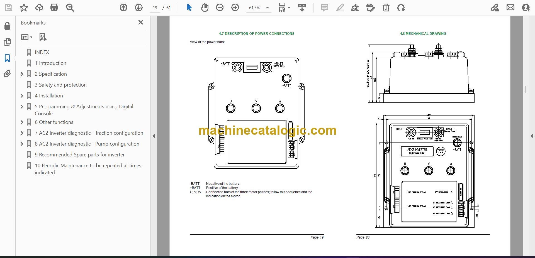
Task: Open the Sign document tool
Action: point(355,8)
